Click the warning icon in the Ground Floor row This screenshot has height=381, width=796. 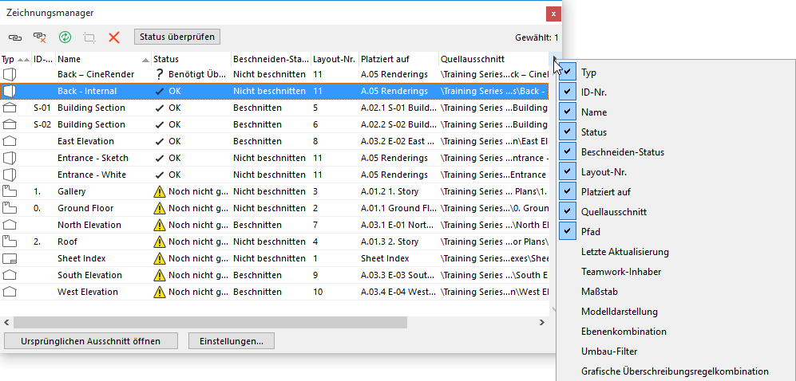coord(160,208)
